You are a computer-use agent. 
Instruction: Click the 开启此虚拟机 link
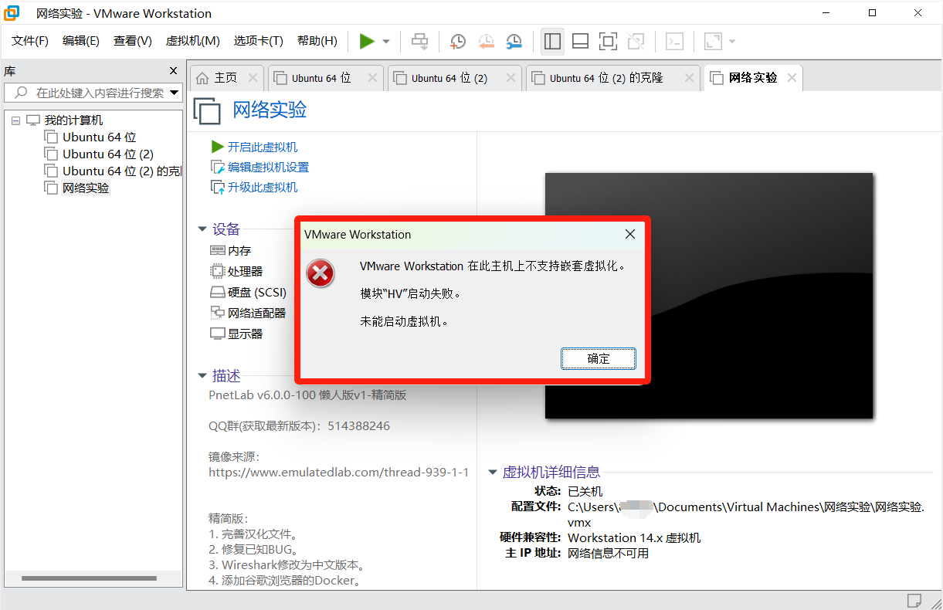point(262,147)
